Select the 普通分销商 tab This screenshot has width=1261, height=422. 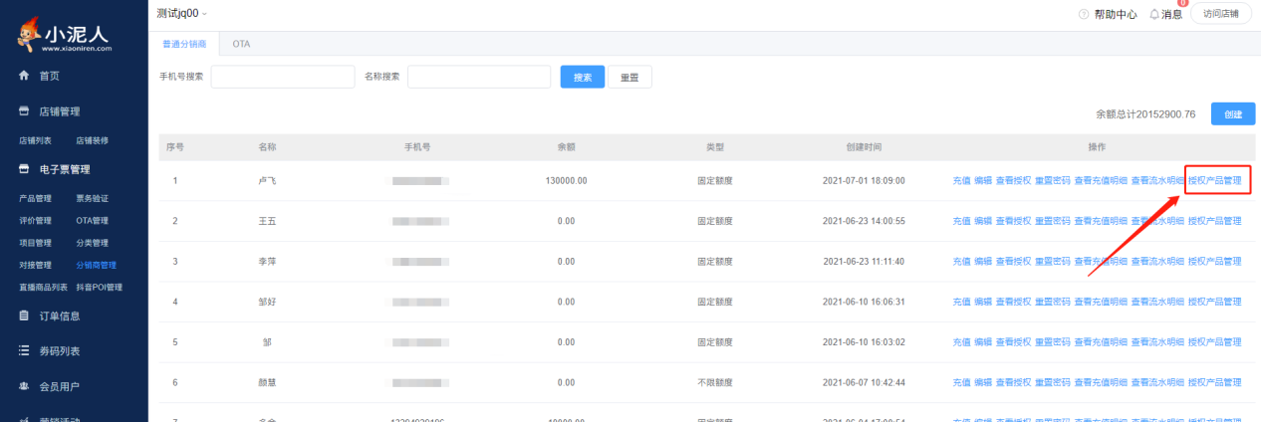(x=184, y=45)
